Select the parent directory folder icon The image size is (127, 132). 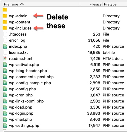pos(5,10)
